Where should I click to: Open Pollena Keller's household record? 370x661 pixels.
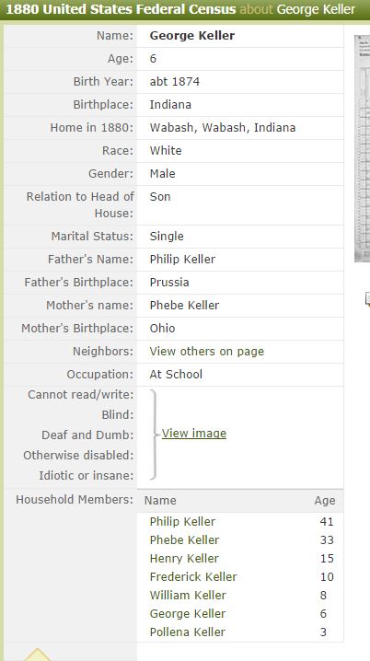(187, 632)
